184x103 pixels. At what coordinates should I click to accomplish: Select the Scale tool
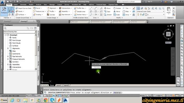tap(117, 15)
